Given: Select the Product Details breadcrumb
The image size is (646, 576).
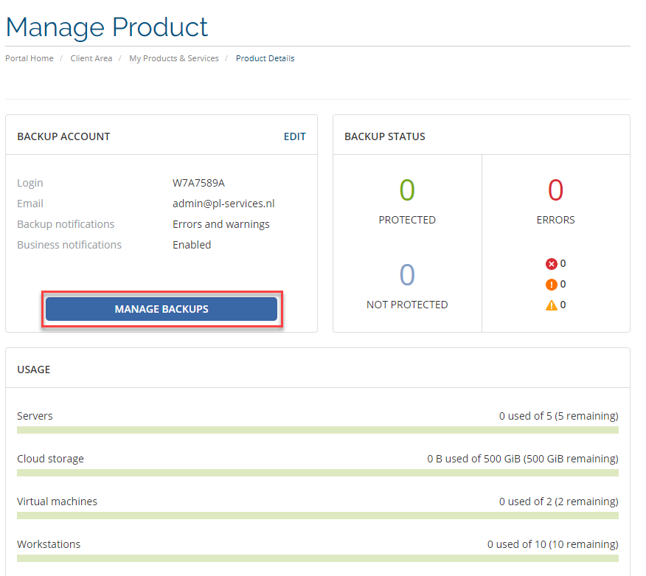Looking at the screenshot, I should click(265, 58).
